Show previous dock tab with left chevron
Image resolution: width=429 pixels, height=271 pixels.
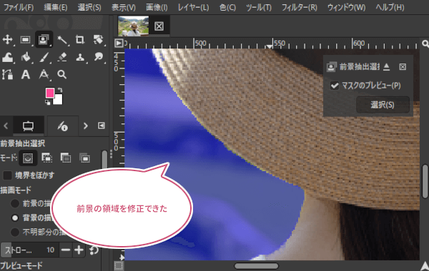(6, 126)
